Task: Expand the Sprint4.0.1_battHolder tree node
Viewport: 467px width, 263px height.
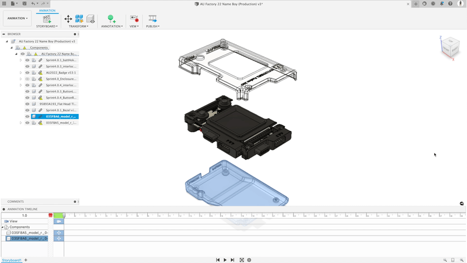Action: (21, 60)
